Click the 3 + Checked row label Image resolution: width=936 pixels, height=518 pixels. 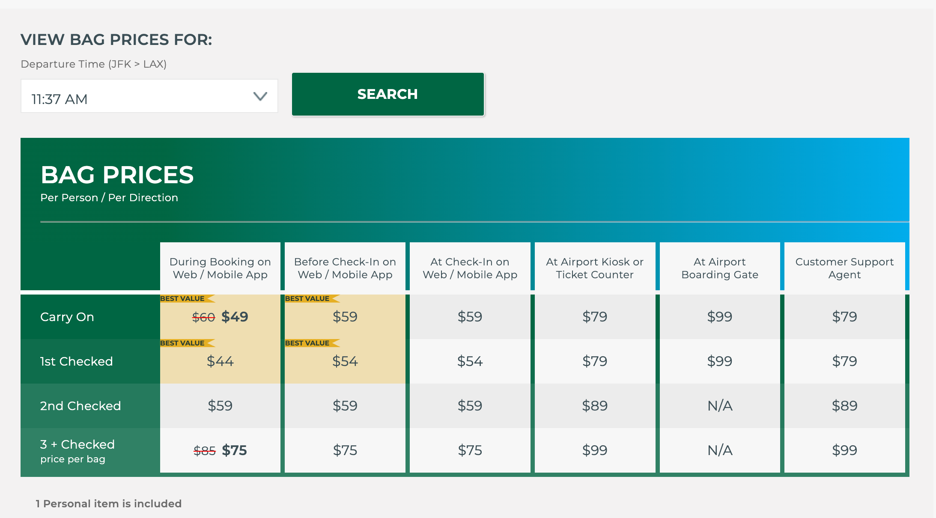(78, 445)
